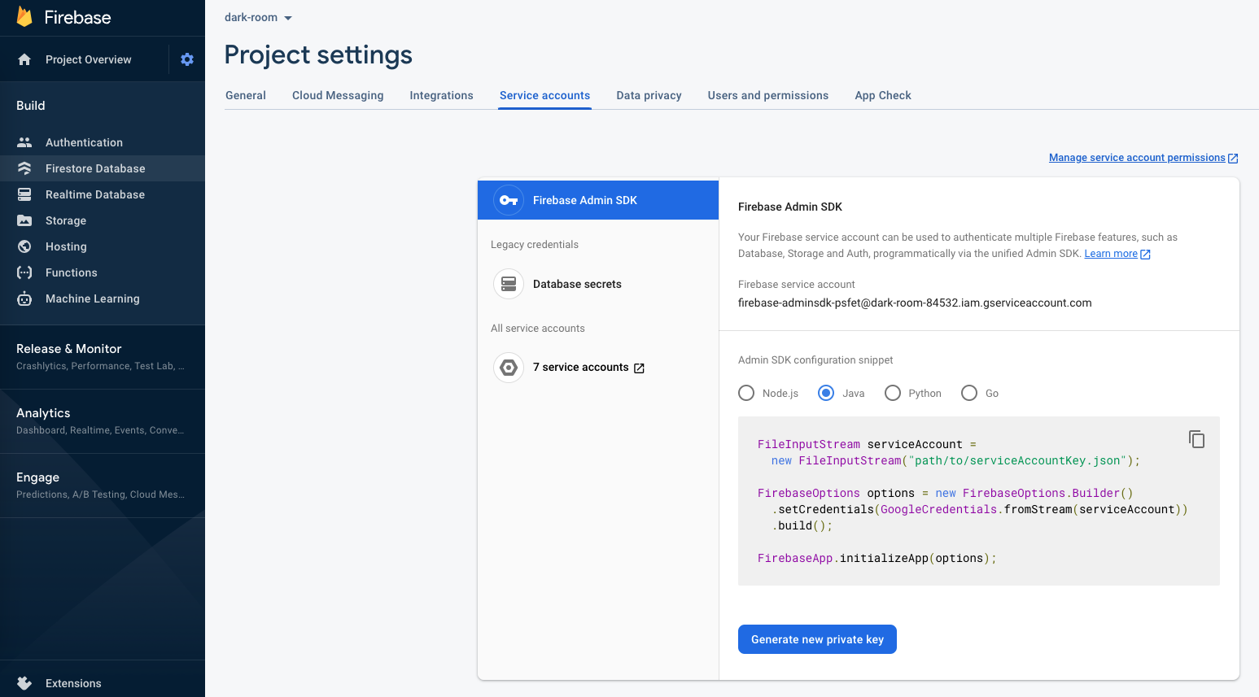
Task: Open Firestore Database in sidebar
Action: coord(103,168)
